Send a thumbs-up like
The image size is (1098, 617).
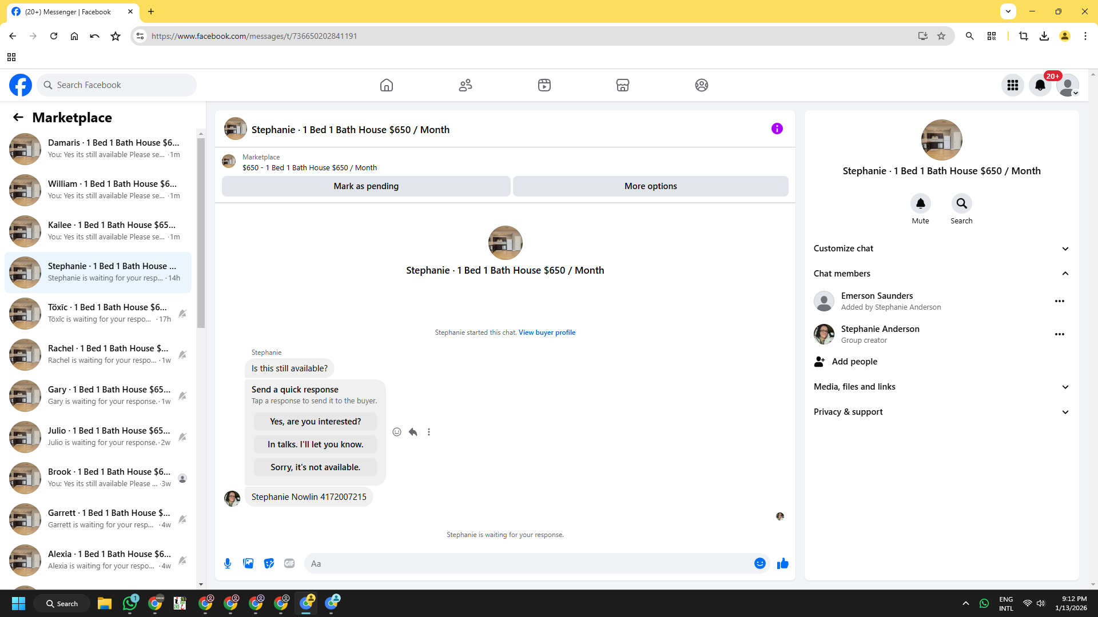(x=782, y=563)
